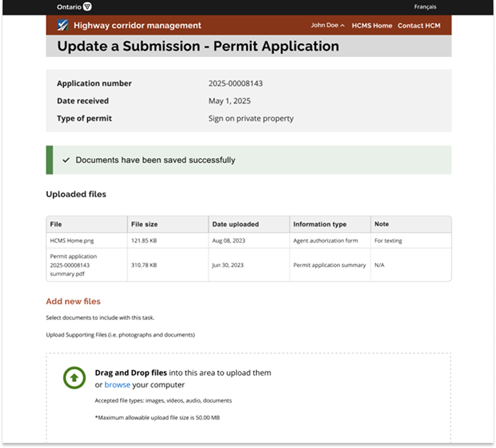Open the HCMS Home.png file

tap(72, 241)
